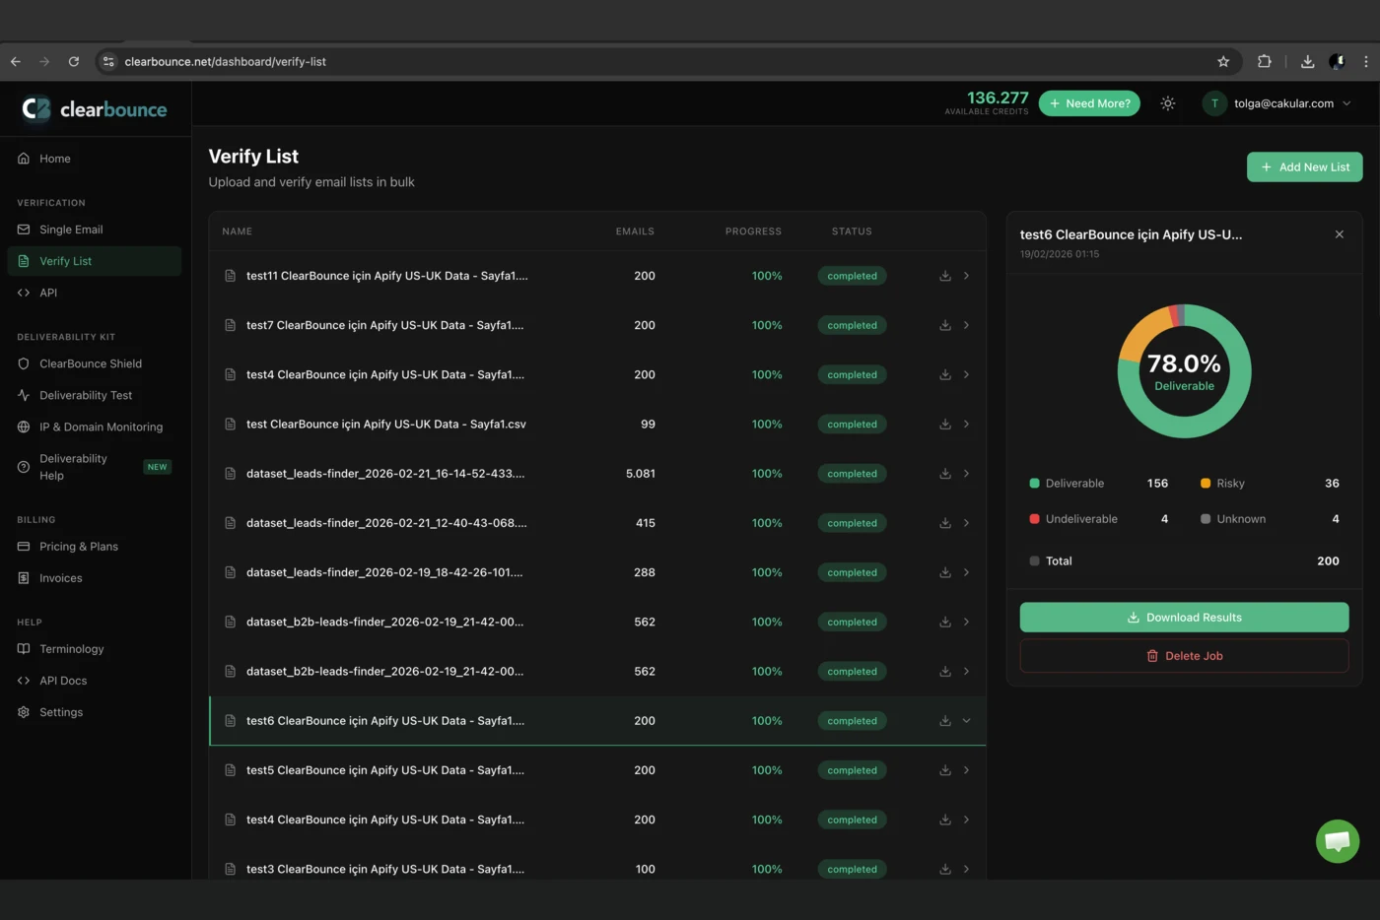Toggle the light/dark theme sun icon
This screenshot has width=1380, height=920.
point(1168,103)
